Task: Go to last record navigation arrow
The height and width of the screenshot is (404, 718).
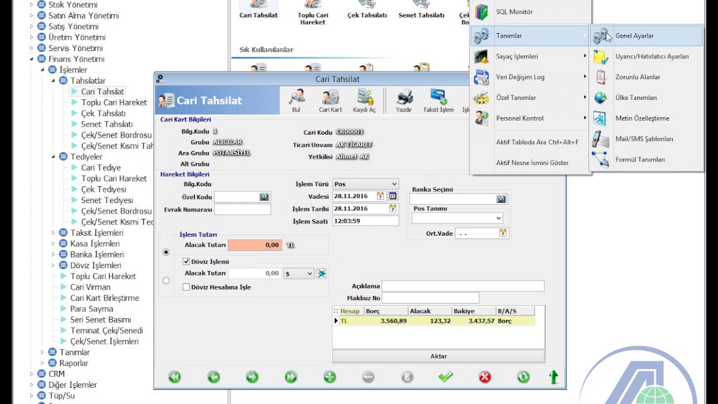Action: click(291, 377)
